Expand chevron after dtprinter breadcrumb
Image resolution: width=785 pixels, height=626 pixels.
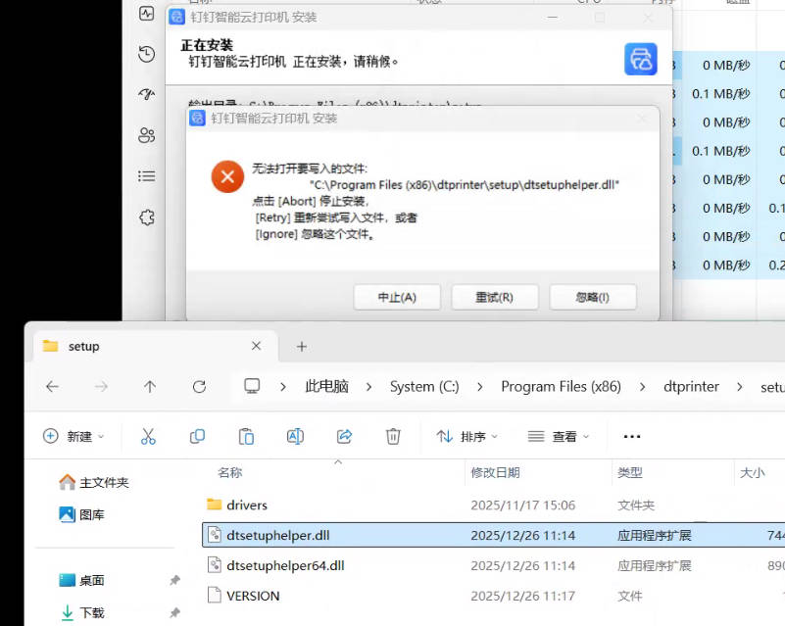740,387
